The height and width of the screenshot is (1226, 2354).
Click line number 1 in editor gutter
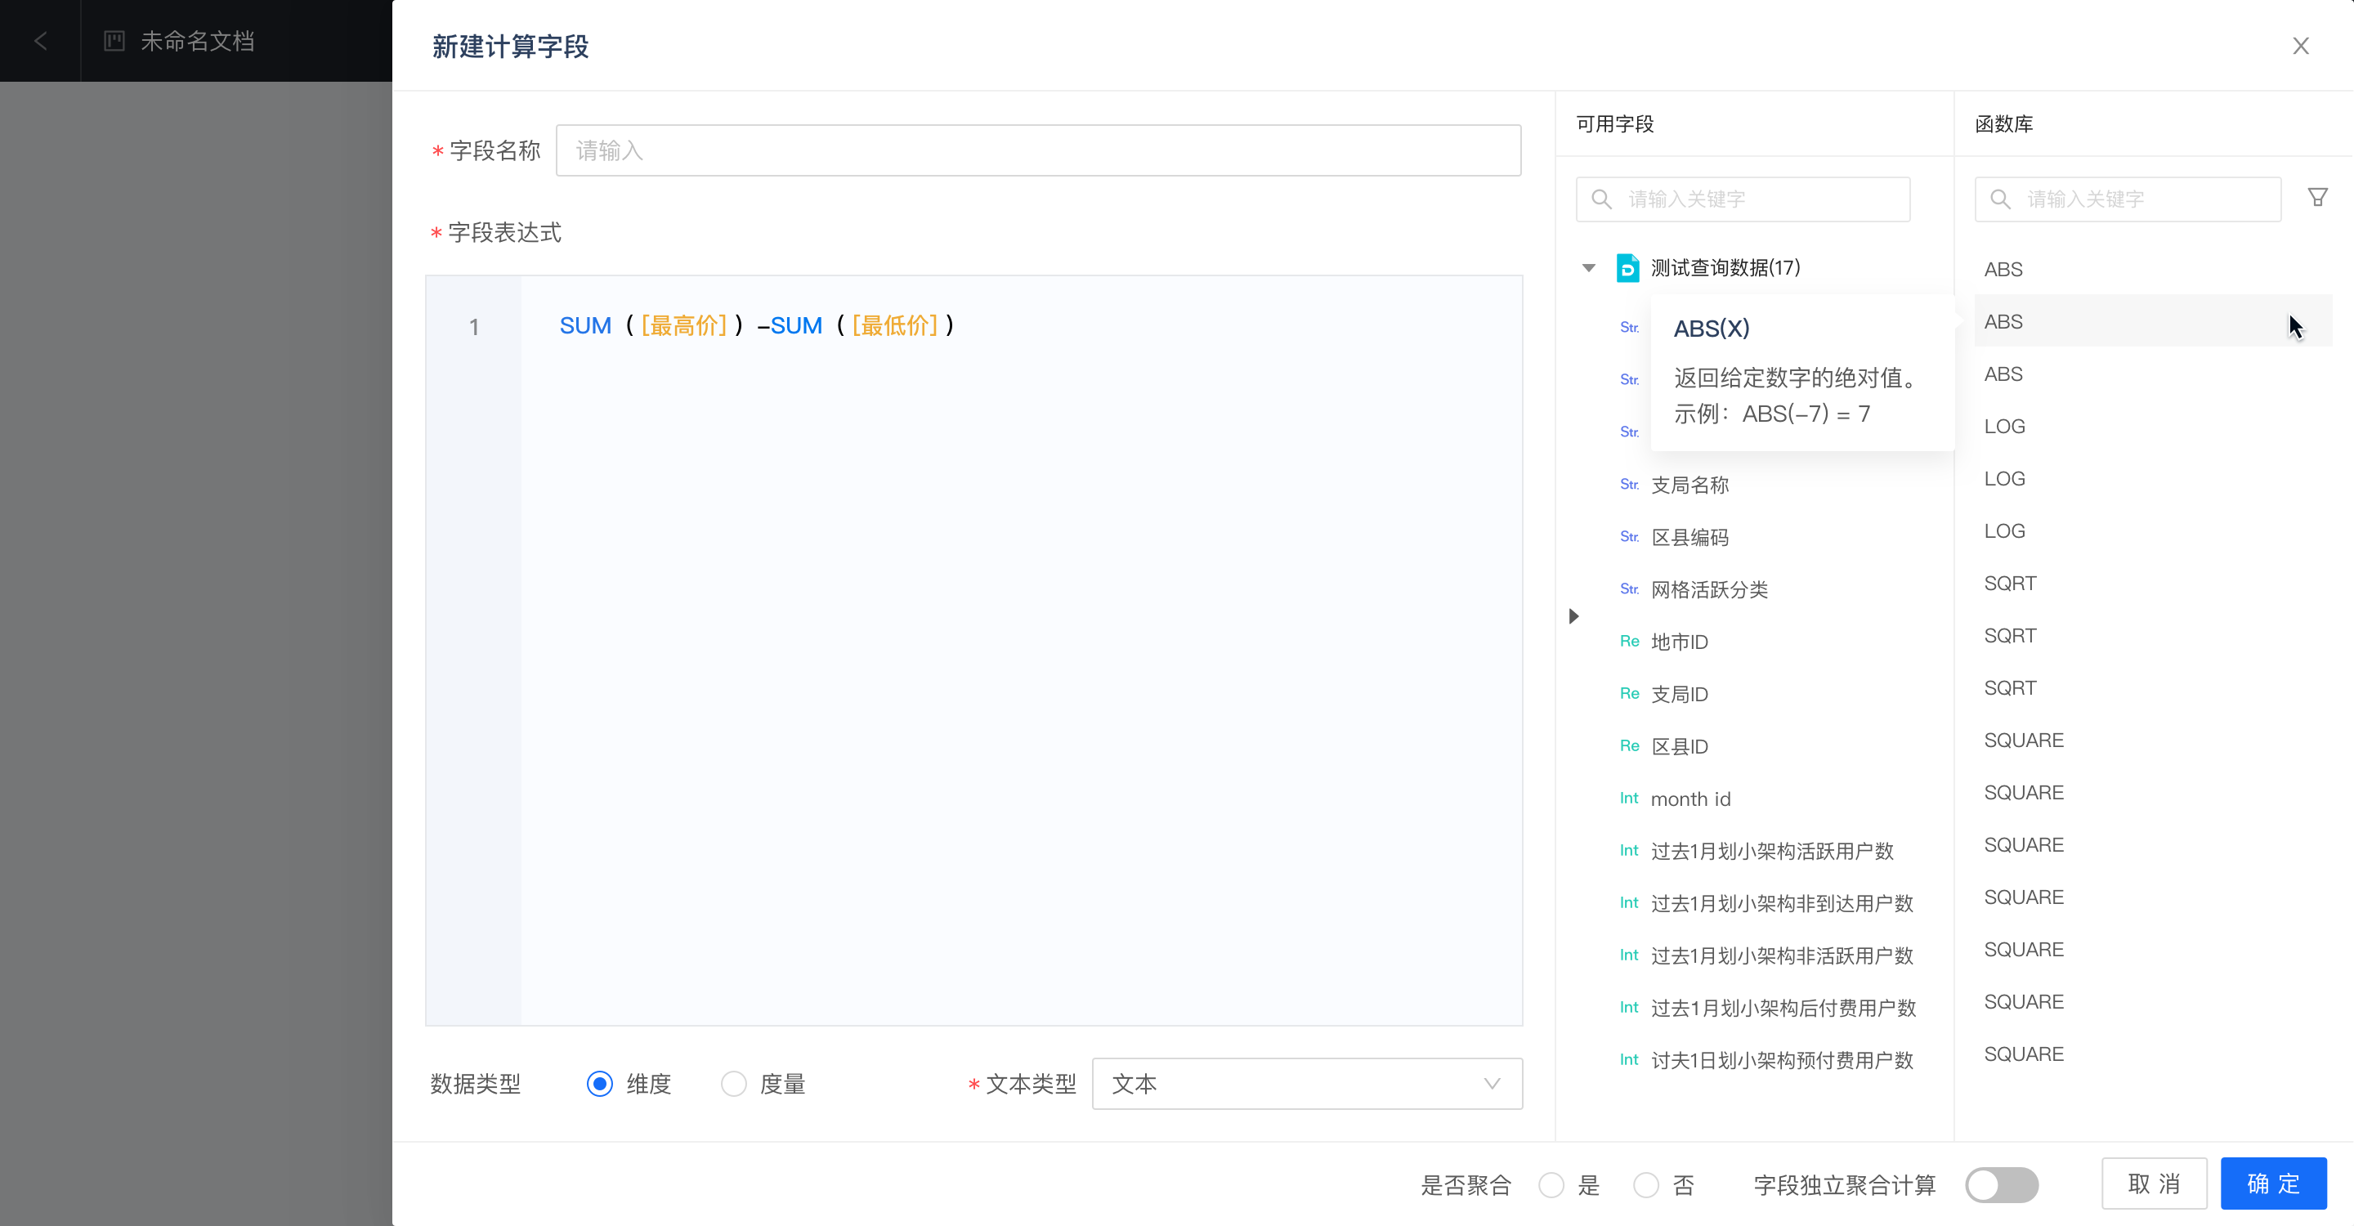tap(473, 327)
